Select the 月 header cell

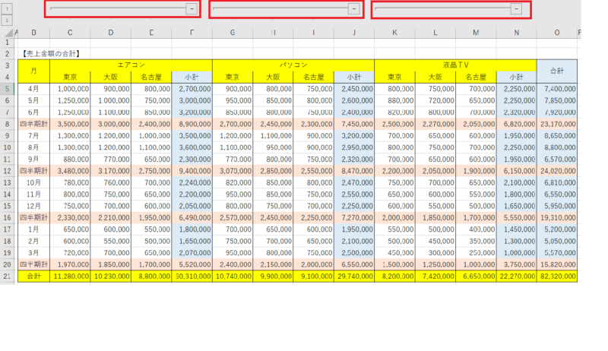pos(33,71)
